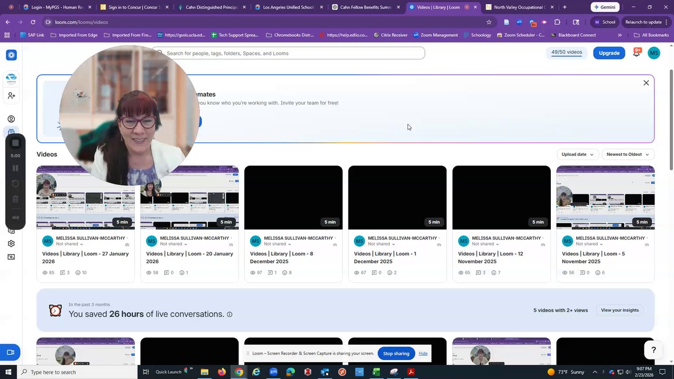The image size is (674, 379).
Task: Open a new browser tab
Action: point(564,7)
